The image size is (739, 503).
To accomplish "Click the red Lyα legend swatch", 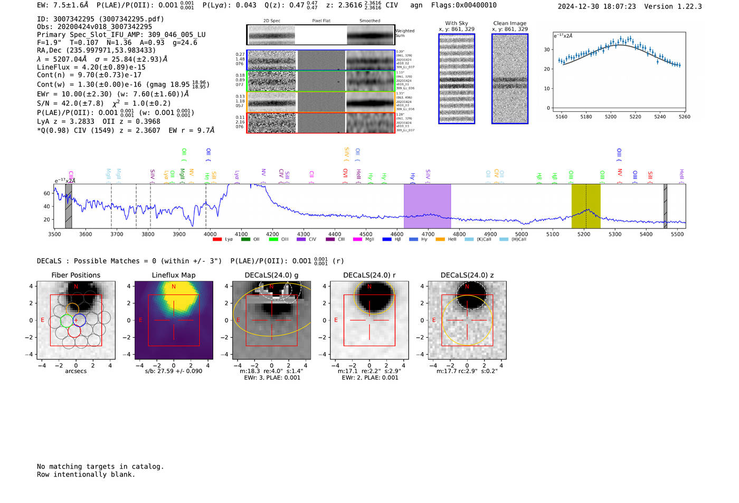I will 217,240.
